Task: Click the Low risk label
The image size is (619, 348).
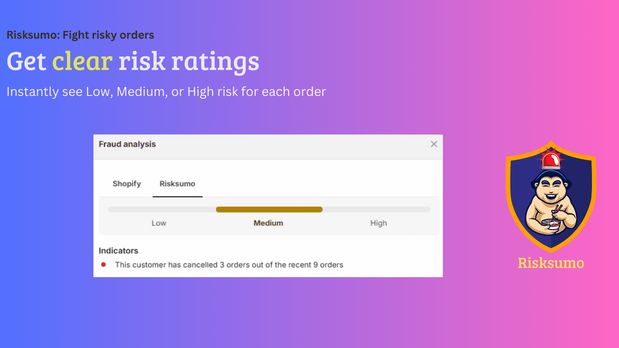Action: 159,223
